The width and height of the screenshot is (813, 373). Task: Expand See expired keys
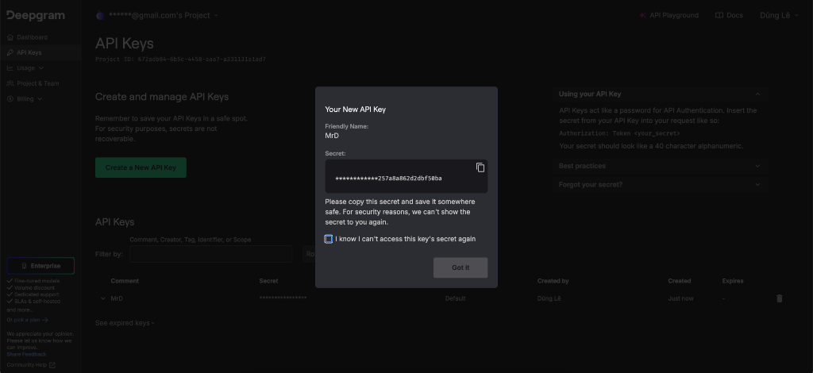click(125, 323)
